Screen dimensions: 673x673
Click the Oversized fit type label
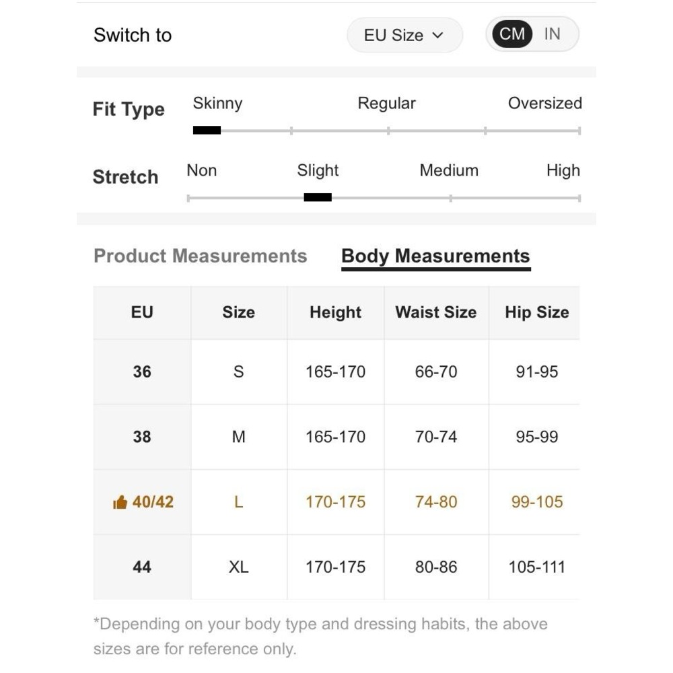(x=544, y=103)
